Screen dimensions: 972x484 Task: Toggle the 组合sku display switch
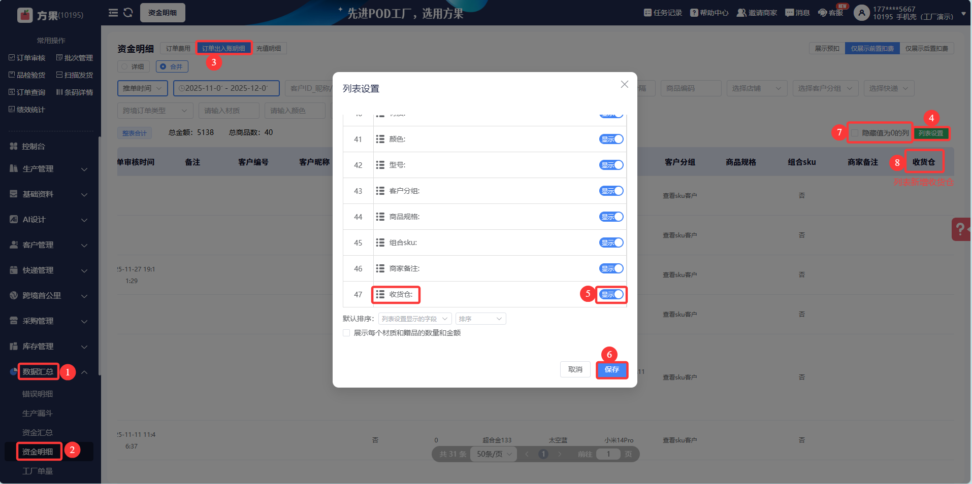(x=611, y=243)
